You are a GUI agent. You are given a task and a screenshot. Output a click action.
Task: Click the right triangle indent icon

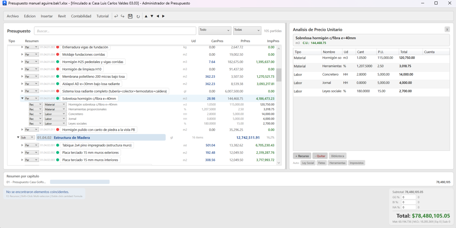163,16
